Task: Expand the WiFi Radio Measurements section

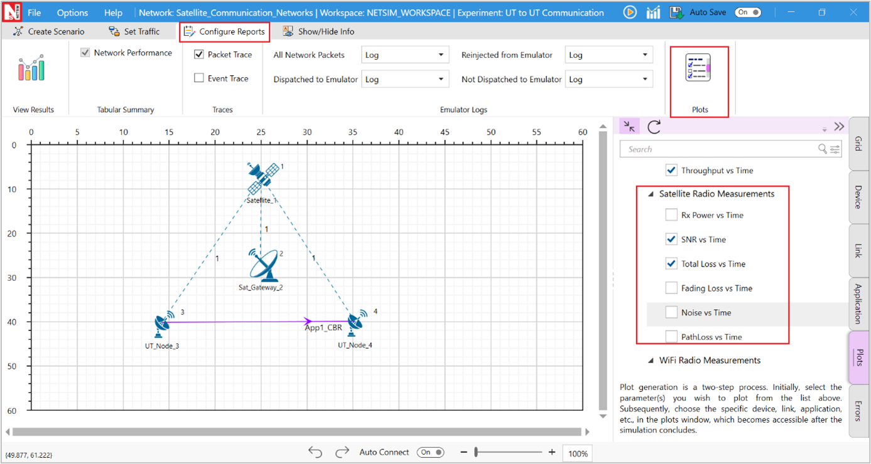Action: (x=651, y=361)
